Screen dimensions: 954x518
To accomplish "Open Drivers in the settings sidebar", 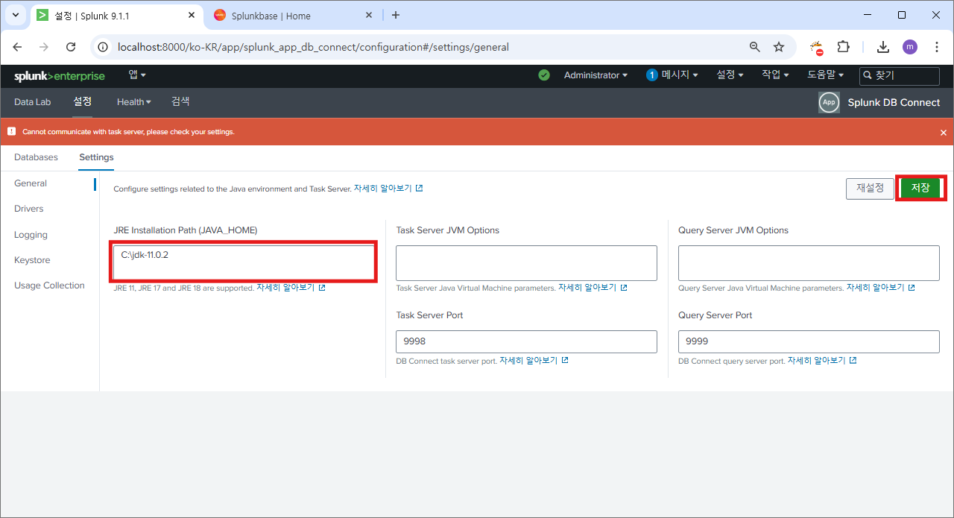I will [29, 209].
